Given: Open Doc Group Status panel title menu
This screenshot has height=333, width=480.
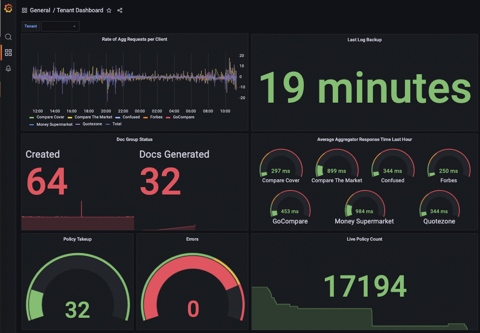Looking at the screenshot, I should [134, 139].
